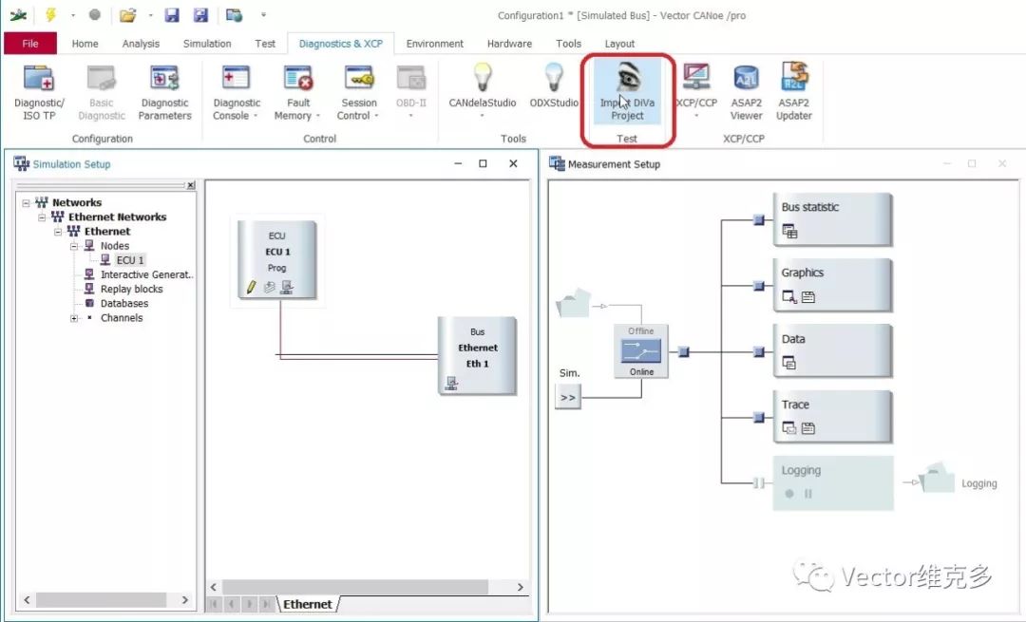Collapse the Ethernet Networks tree node
This screenshot has height=622, width=1026.
[42, 217]
